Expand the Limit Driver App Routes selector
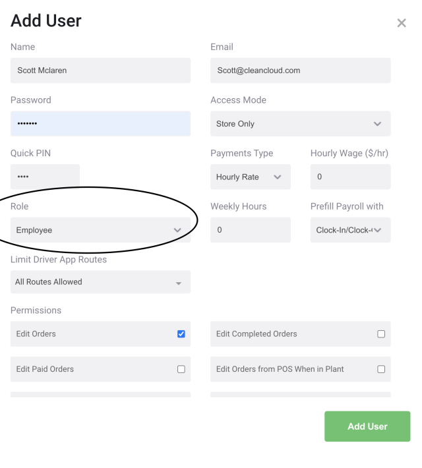Screen dimensions: 422x468 [x=100, y=282]
